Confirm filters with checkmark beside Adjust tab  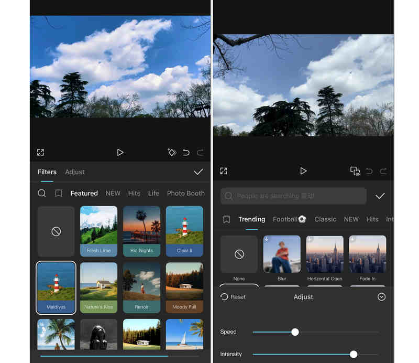[x=199, y=172]
